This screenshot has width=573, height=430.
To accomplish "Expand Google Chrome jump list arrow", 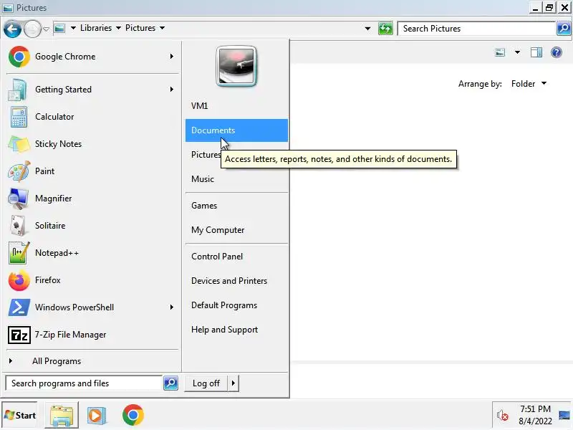I will point(171,57).
